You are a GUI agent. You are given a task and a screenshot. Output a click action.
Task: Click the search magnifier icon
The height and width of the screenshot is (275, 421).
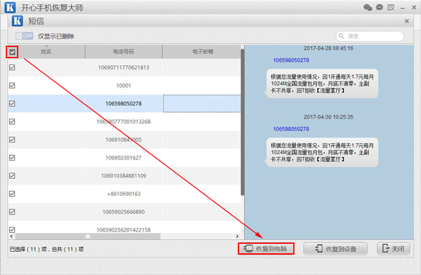(x=341, y=36)
